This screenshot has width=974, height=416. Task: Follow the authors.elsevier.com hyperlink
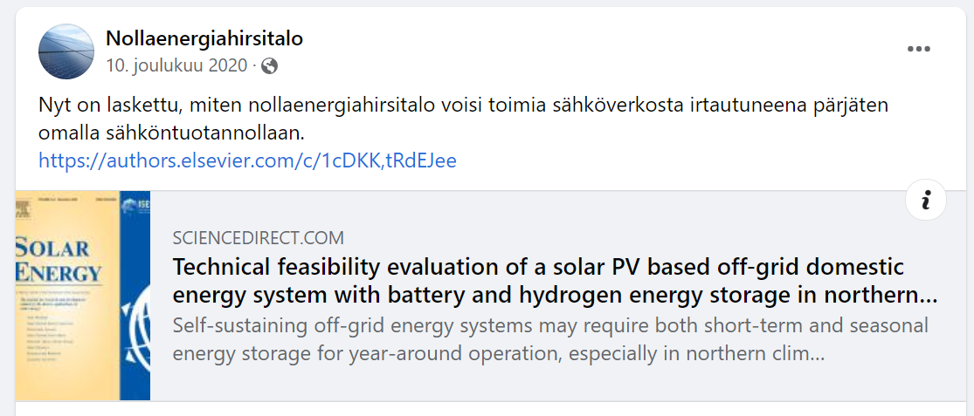click(x=247, y=160)
